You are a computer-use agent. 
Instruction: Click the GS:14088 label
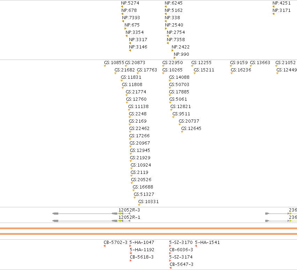[179, 77]
